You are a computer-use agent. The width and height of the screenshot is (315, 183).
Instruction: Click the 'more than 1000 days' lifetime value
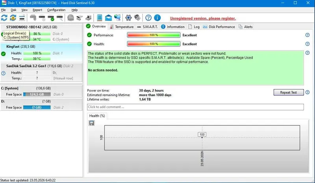pos(155,95)
